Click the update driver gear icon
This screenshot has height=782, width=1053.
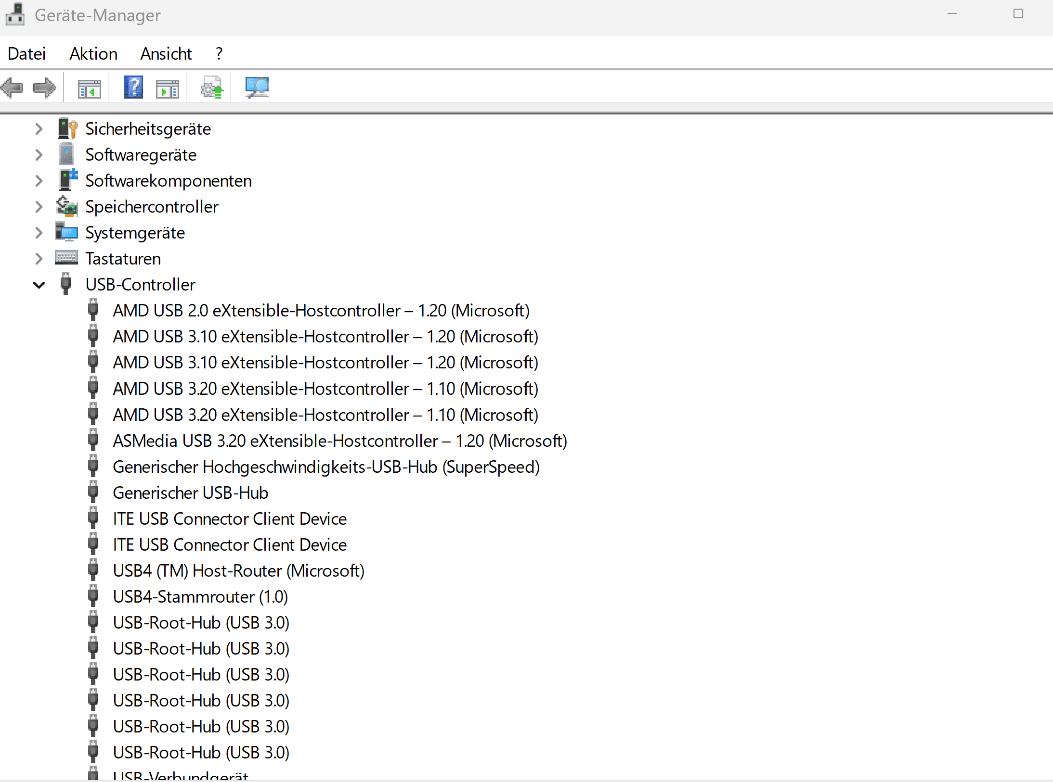coord(212,88)
